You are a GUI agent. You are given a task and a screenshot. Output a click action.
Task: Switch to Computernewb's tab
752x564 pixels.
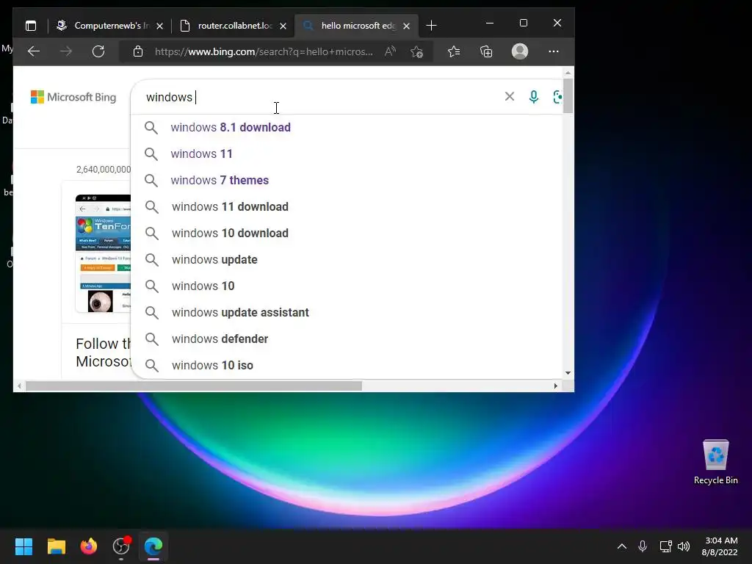[x=109, y=26]
